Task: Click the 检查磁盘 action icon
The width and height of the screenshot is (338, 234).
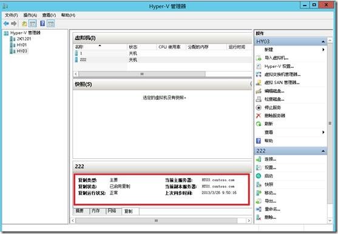Action: point(259,99)
